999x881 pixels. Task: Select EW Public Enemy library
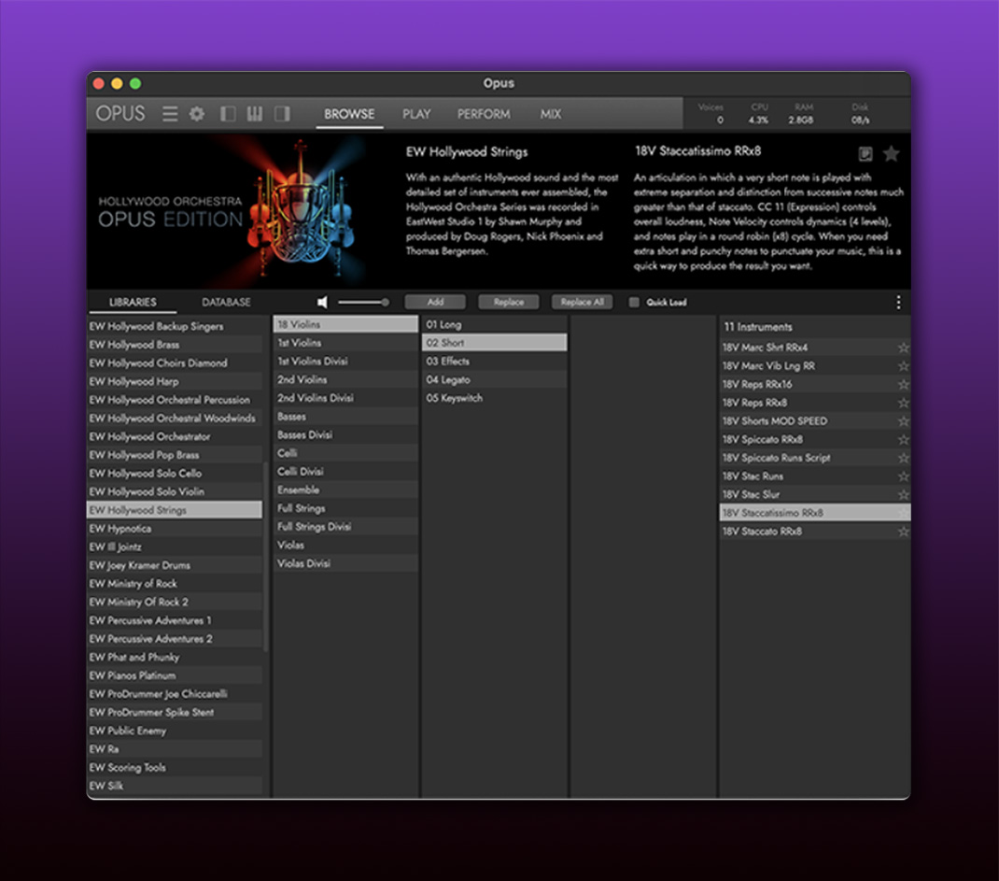[175, 732]
